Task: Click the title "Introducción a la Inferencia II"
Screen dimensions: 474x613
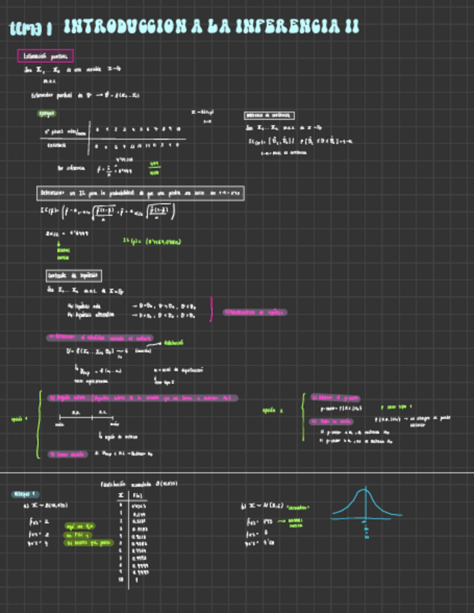Action: click(x=211, y=27)
